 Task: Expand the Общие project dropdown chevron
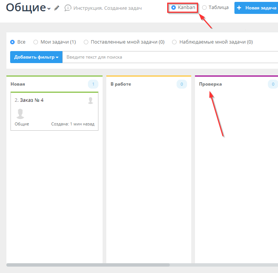coord(49,9)
